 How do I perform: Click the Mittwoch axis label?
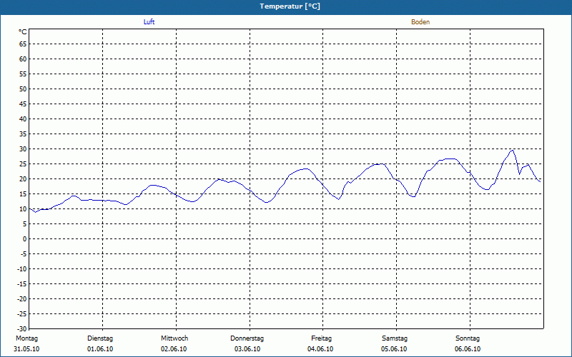point(174,338)
